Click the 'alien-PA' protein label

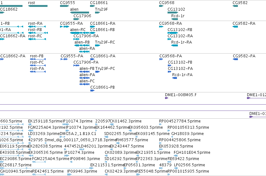pyautogui.click(x=87, y=75)
